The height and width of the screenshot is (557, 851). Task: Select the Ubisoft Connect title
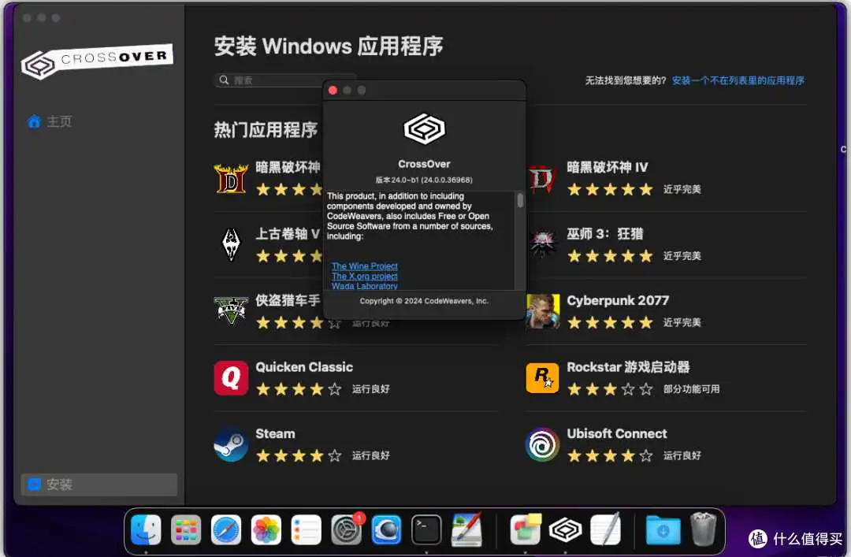tap(617, 434)
